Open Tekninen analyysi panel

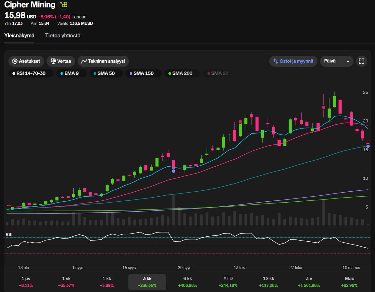pos(103,61)
